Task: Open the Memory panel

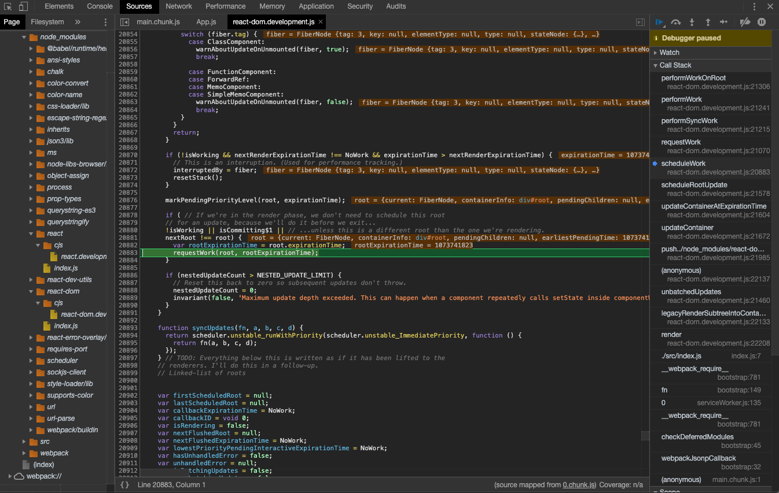Action: click(272, 6)
